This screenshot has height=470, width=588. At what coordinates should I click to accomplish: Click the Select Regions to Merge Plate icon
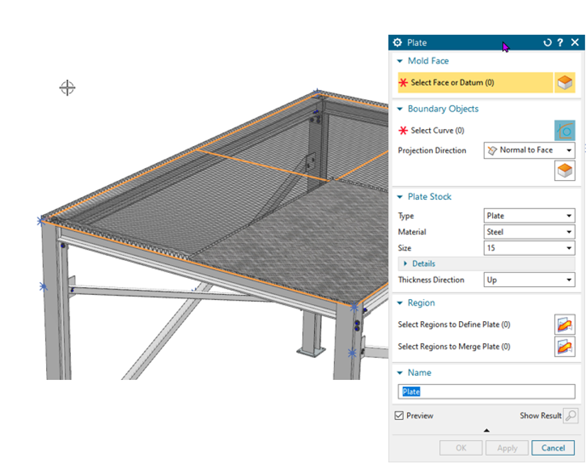pyautogui.click(x=565, y=347)
